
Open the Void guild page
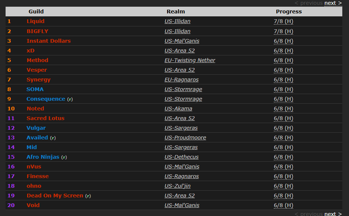(x=33, y=205)
